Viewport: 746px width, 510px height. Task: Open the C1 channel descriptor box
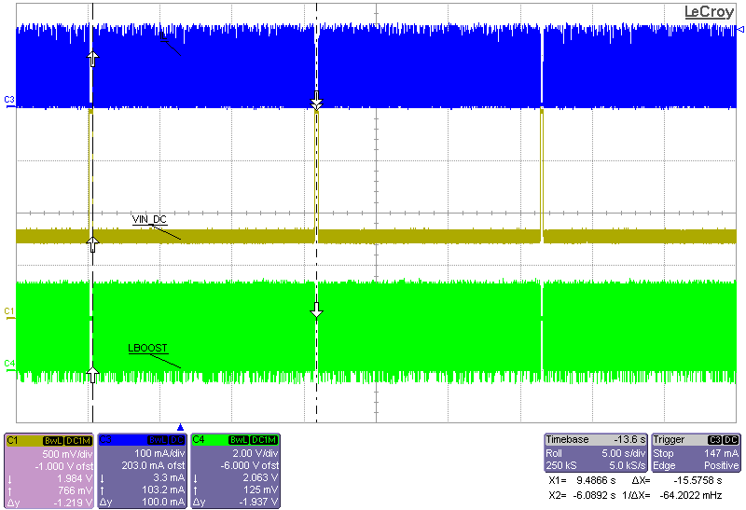[48, 471]
